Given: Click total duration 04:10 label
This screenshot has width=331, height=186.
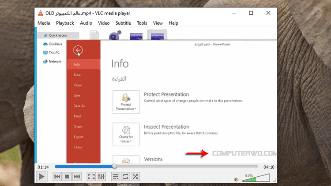Looking at the screenshot, I should (x=269, y=167).
